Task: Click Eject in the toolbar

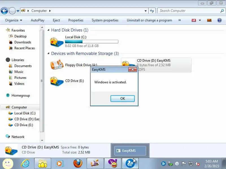Action: (x=56, y=20)
